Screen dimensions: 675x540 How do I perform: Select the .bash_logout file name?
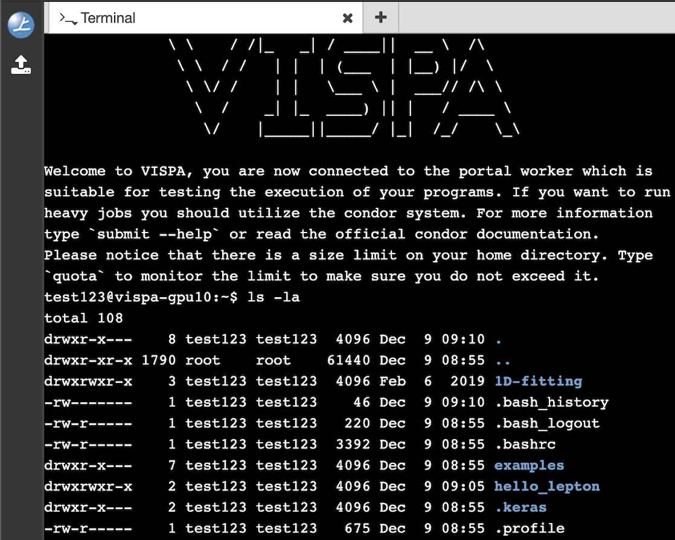[x=546, y=423]
